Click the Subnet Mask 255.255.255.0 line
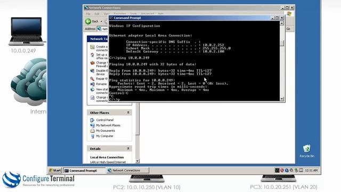This screenshot has width=341, height=192. 178,49
